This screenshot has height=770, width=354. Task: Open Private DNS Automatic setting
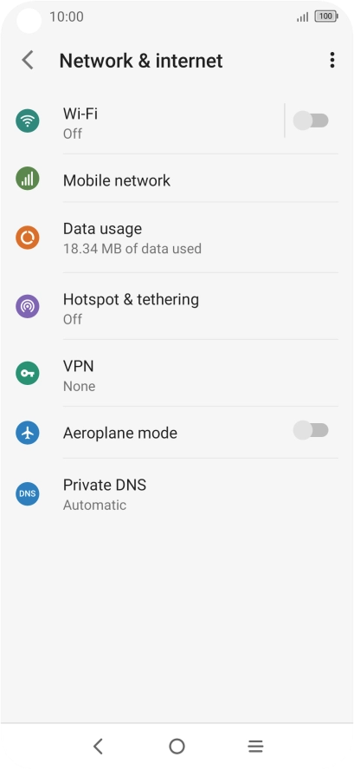(177, 494)
